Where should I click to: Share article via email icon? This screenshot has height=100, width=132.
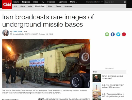pyautogui.click(x=107, y=34)
